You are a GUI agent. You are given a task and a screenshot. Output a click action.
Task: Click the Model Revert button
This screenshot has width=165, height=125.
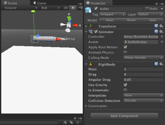coord(131,20)
